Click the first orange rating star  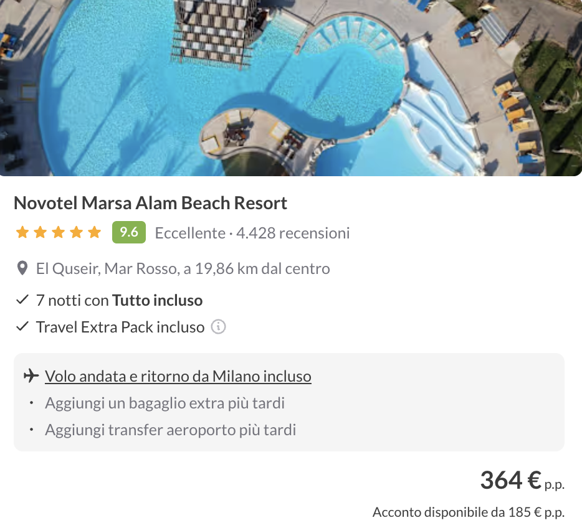coord(22,233)
